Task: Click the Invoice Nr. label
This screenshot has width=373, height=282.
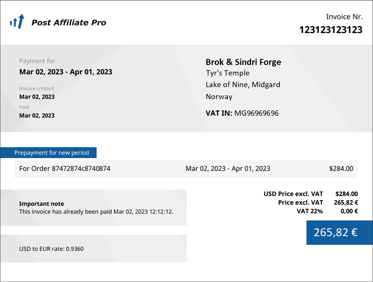Action: [344, 17]
